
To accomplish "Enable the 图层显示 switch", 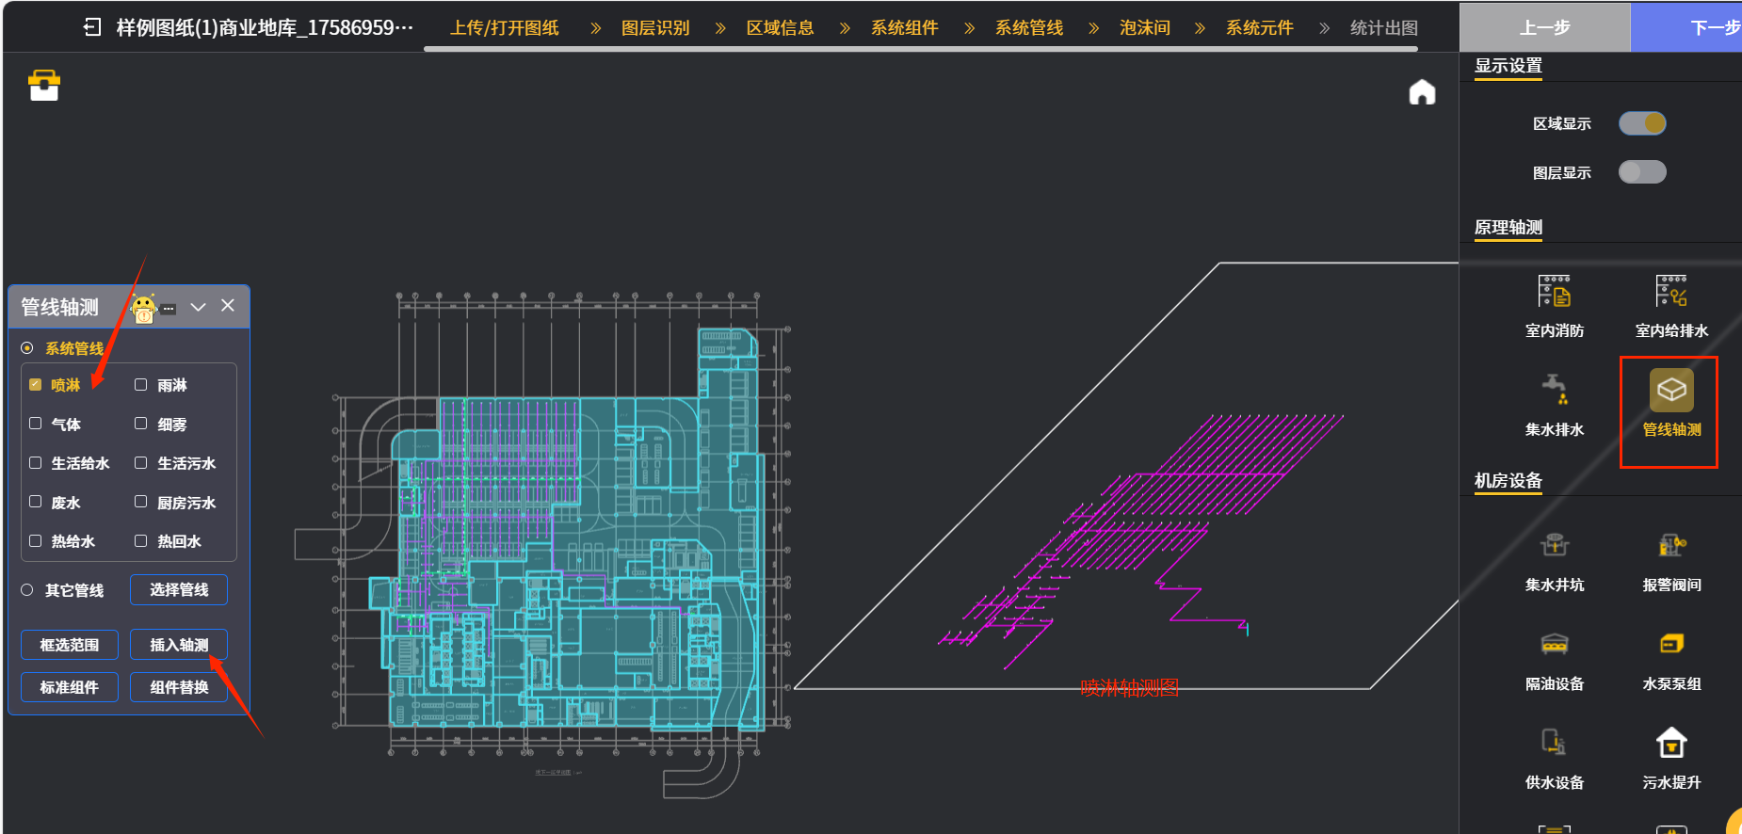I will coord(1642,172).
